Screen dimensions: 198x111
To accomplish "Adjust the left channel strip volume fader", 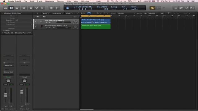I will [6, 95].
